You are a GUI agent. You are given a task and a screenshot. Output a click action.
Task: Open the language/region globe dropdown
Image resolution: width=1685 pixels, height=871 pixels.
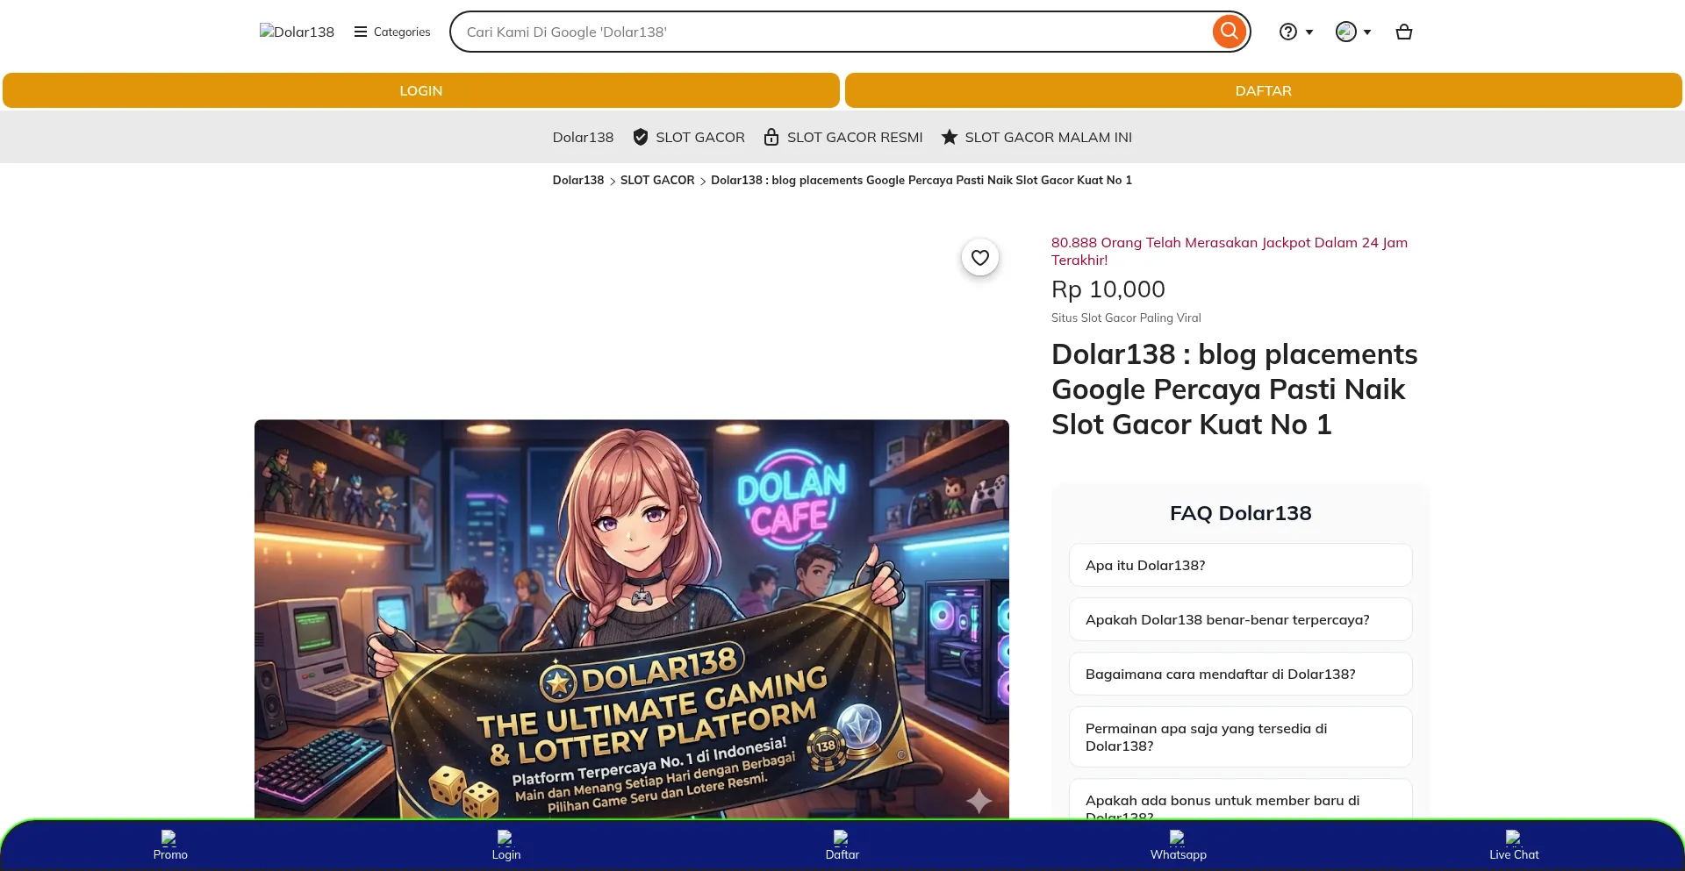coord(1353,32)
